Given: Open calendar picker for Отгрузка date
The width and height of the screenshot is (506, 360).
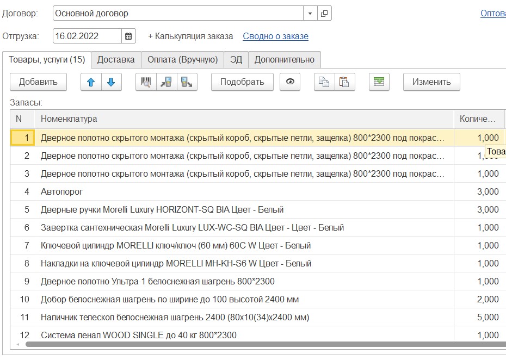Looking at the screenshot, I should [128, 36].
